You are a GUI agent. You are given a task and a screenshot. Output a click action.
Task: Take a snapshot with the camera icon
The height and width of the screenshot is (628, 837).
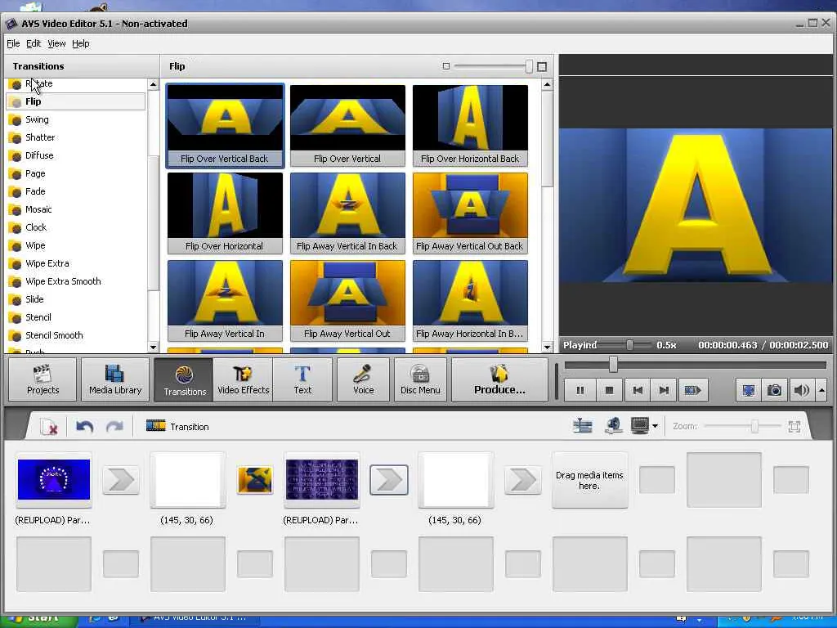point(774,390)
